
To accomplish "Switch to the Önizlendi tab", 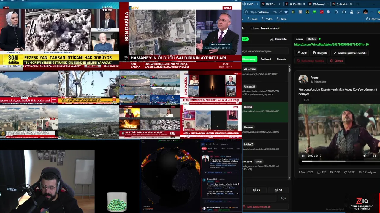I will (x=265, y=59).
